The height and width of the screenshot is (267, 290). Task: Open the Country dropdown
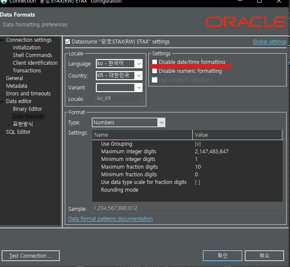[139, 75]
